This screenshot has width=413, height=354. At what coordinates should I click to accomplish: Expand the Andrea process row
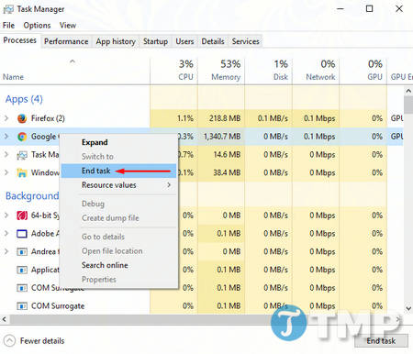[x=6, y=251]
